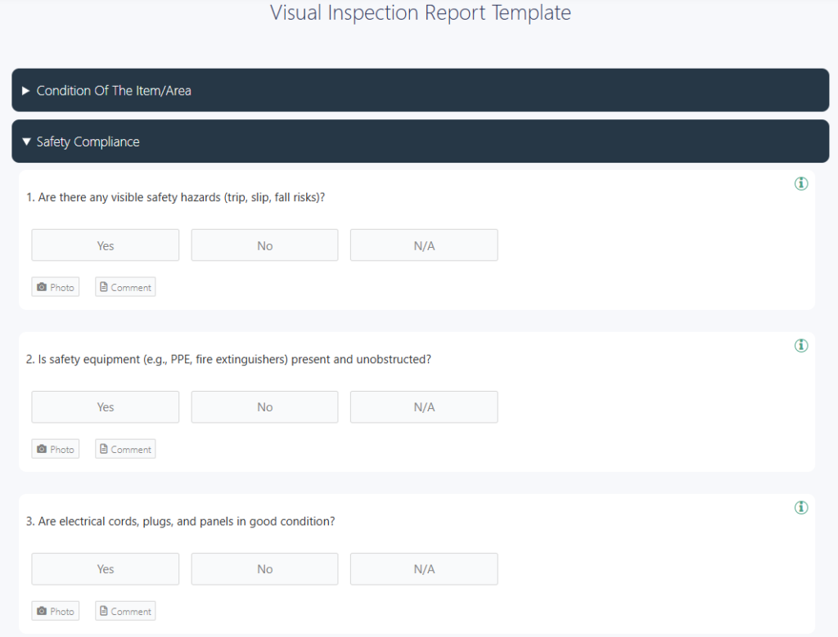The height and width of the screenshot is (637, 838).
Task: Add a Comment to question 2
Action: (x=124, y=448)
